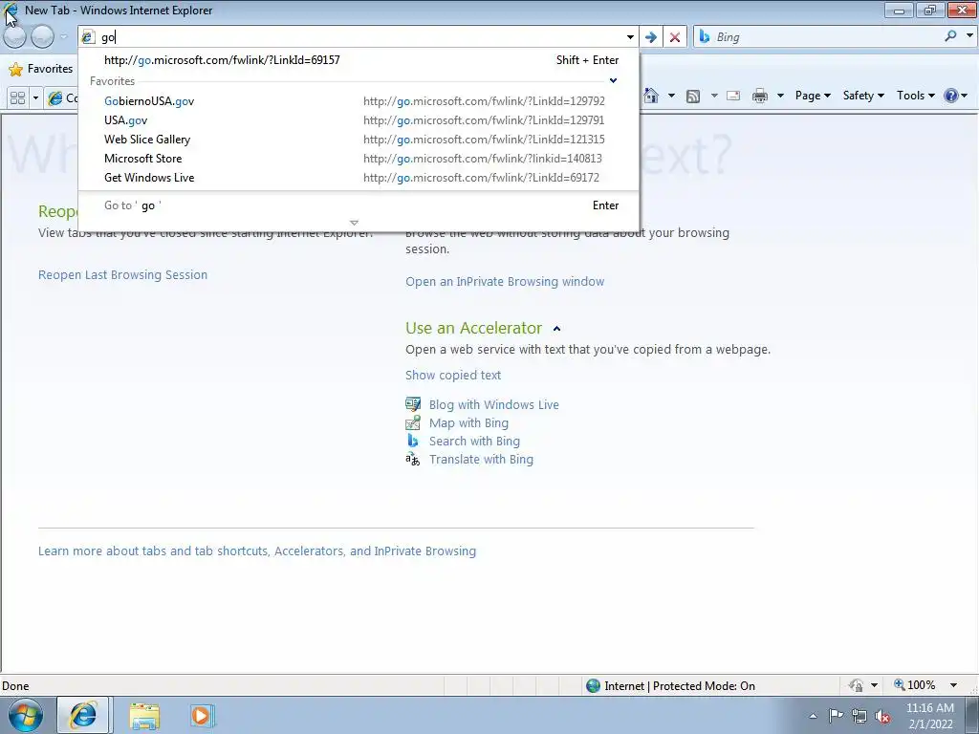Select the Microsoft Store suggestion
979x734 pixels.
[x=359, y=159]
